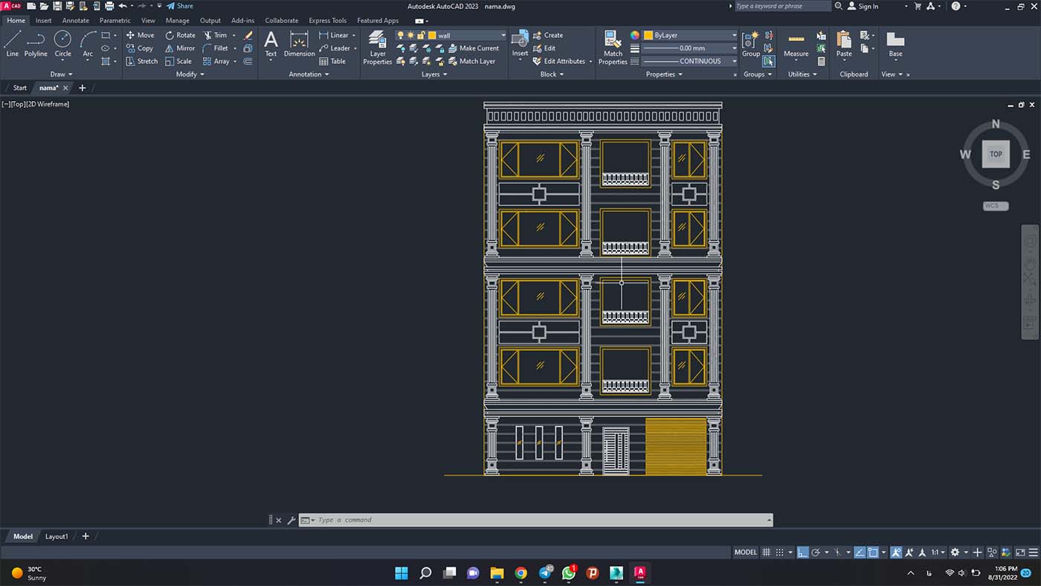Screen dimensions: 1041x586
Task: Toggle layer on/off bulb for wall layer
Action: (x=400, y=35)
